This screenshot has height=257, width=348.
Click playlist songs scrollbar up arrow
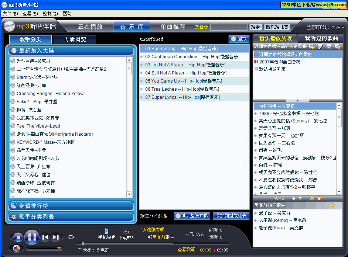coord(339,105)
